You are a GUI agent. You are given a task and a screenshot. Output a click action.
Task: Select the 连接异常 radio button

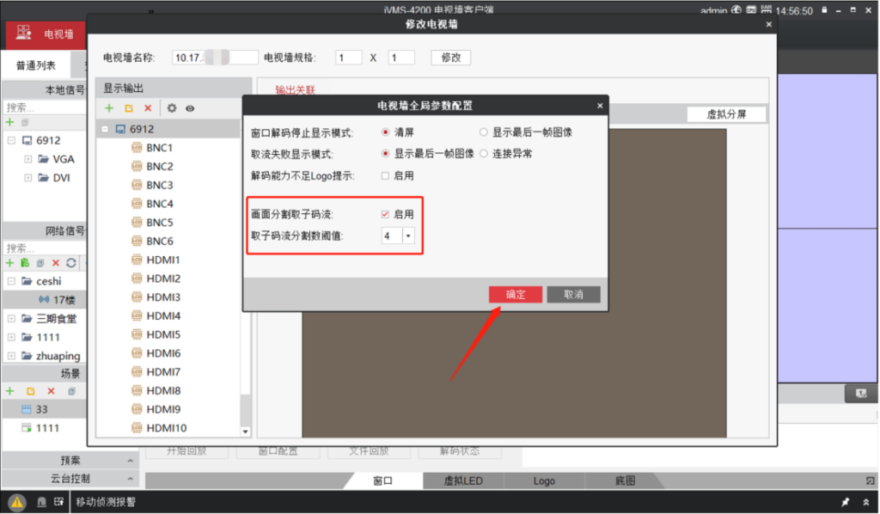484,154
